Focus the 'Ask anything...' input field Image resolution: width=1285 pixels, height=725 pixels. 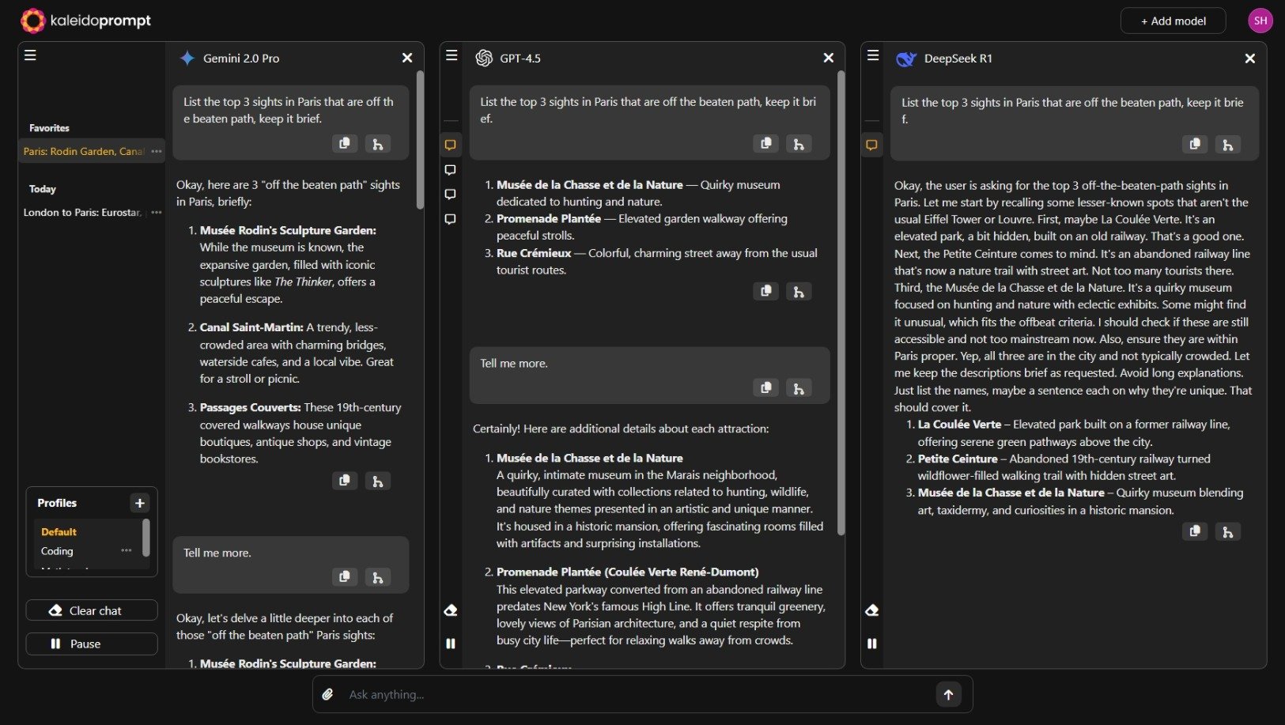pos(637,694)
